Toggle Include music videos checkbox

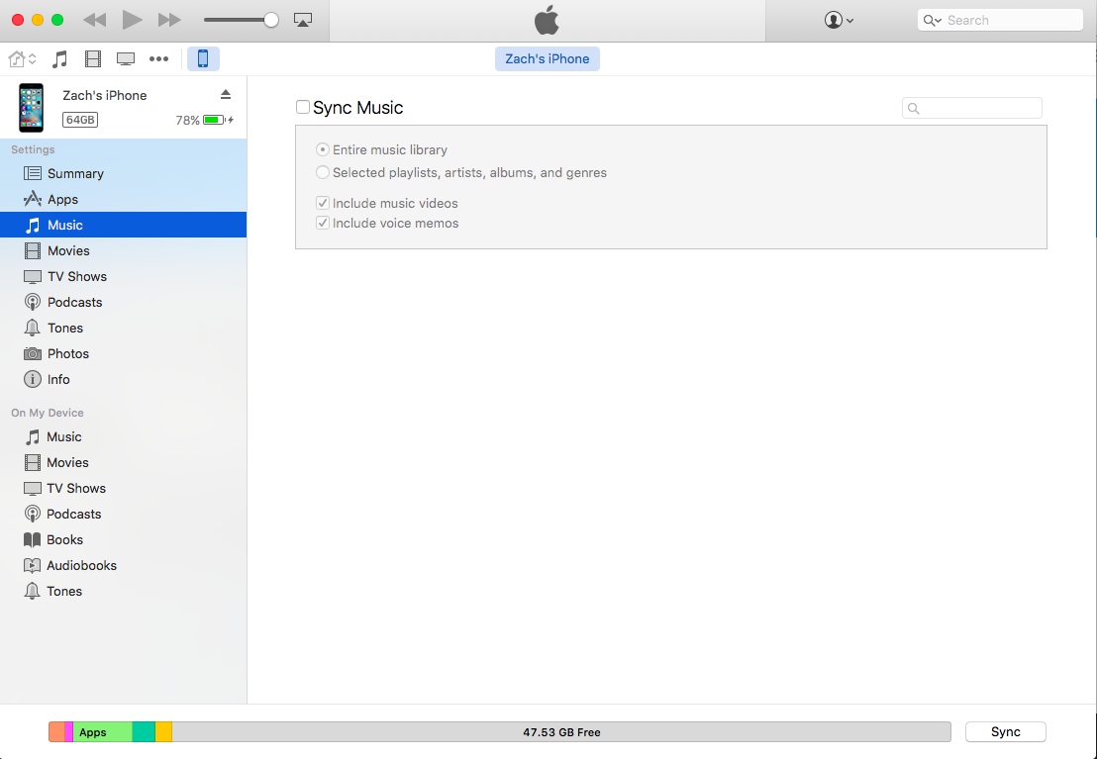click(323, 203)
